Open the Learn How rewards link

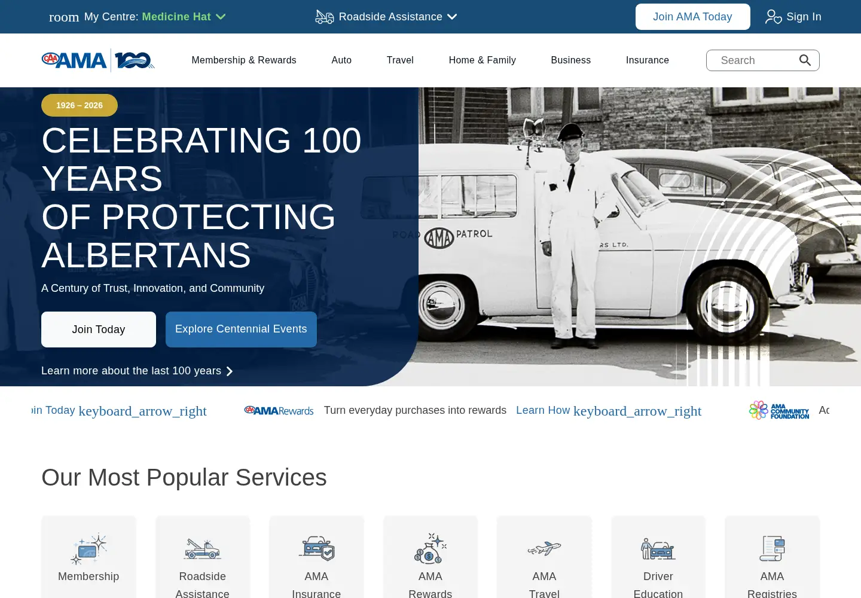(609, 411)
